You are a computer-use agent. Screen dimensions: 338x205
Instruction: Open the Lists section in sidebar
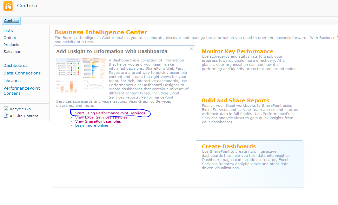8,30
